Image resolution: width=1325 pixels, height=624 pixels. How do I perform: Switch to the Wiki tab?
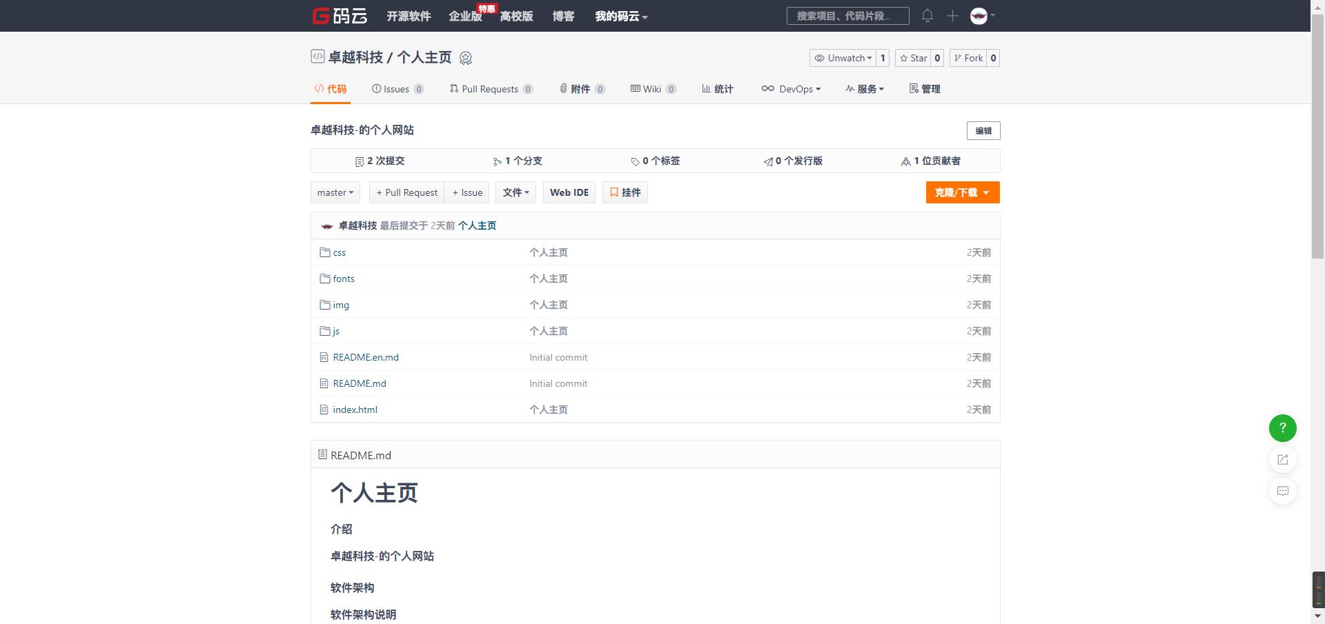pyautogui.click(x=651, y=89)
